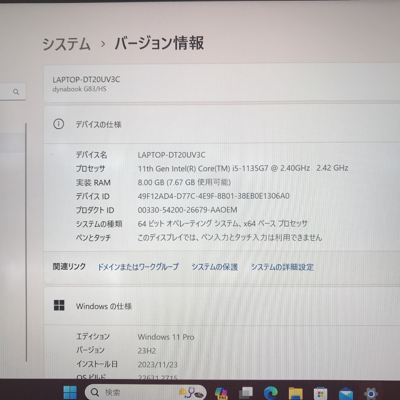Select processor value i5-1135G7 text
Image resolution: width=400 pixels, height=400 pixels.
click(243, 168)
